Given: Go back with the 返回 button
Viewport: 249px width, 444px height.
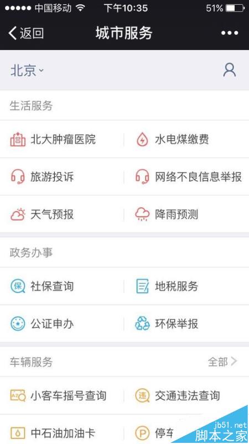Looking at the screenshot, I should [26, 33].
